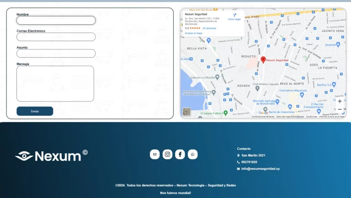The width and height of the screenshot is (351, 198).
Task: Switch map to satellite view thumbnail
Action: pos(186,112)
